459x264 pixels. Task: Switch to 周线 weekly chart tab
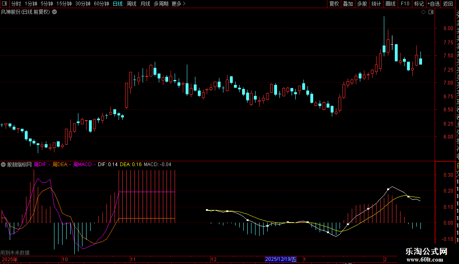(132, 4)
